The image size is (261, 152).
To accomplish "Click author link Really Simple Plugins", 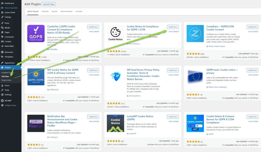I will coord(217,46).
